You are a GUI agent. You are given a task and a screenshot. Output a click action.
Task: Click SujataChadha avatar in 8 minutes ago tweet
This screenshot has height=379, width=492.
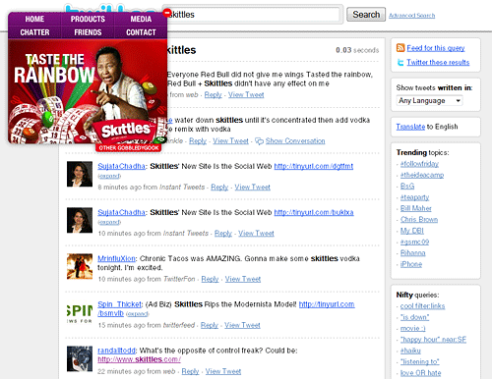tap(80, 174)
